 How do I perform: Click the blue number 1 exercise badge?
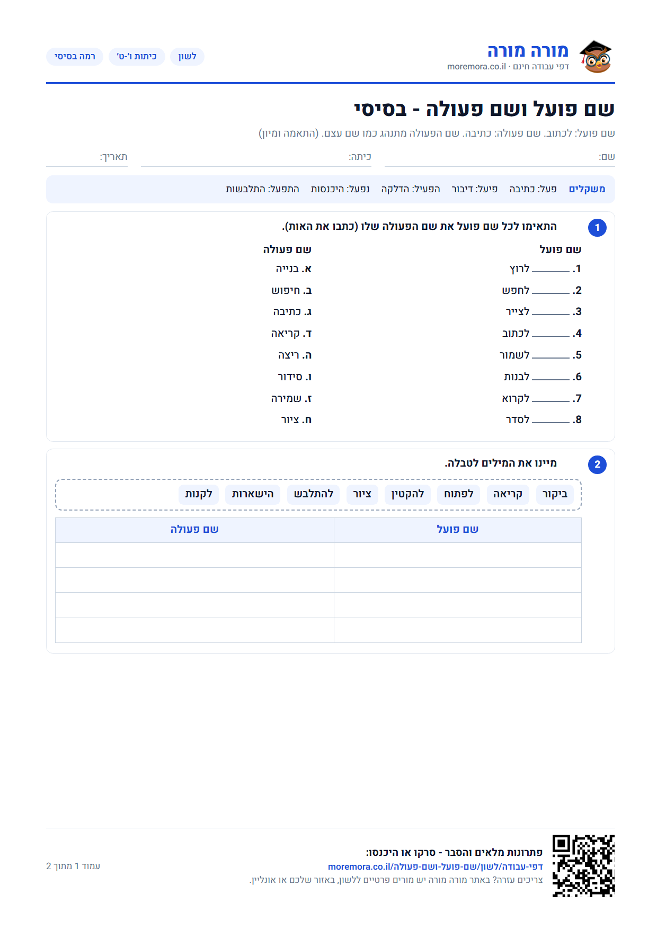click(597, 228)
